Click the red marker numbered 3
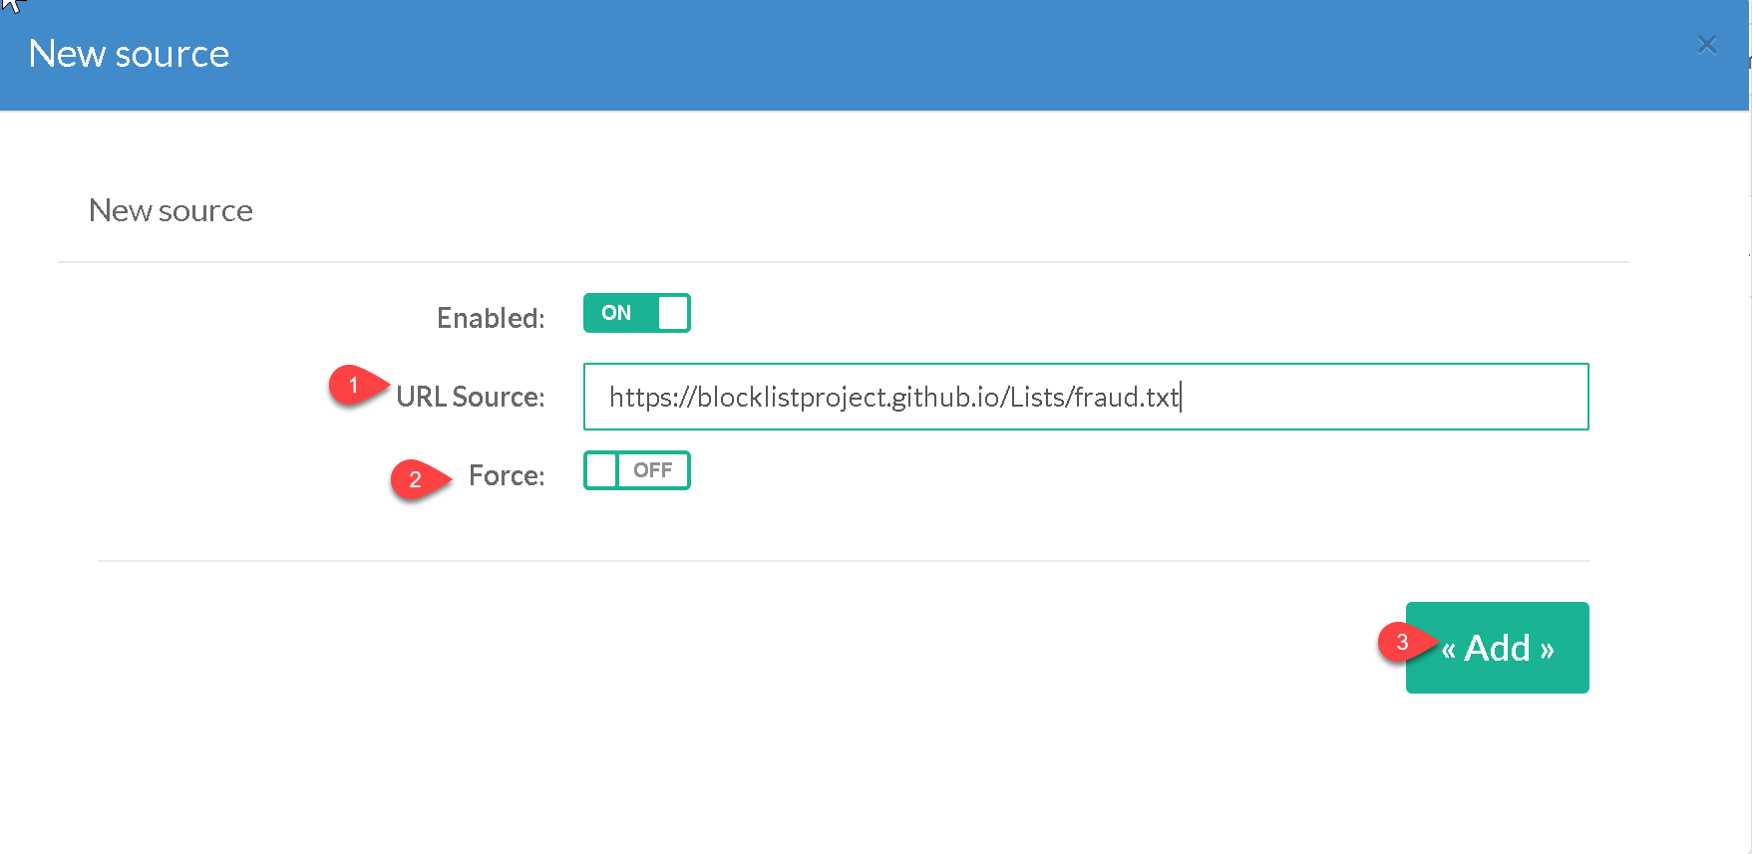The width and height of the screenshot is (1752, 854). coord(1401,642)
